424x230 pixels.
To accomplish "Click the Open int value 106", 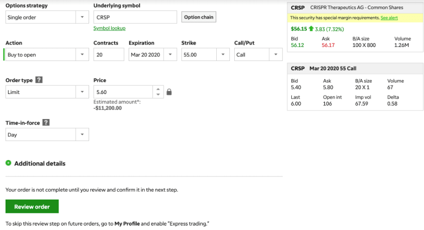I will tap(327, 103).
